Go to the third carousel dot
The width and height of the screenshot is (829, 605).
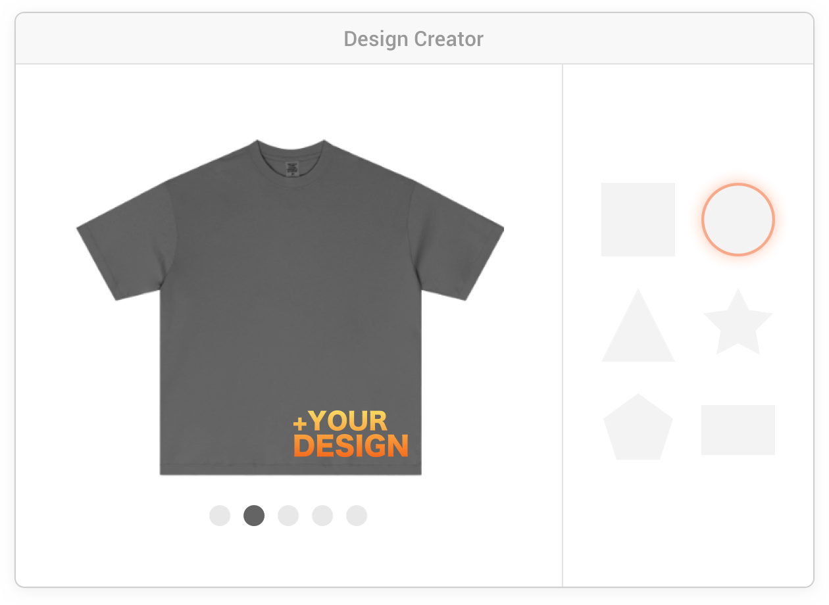tap(288, 516)
